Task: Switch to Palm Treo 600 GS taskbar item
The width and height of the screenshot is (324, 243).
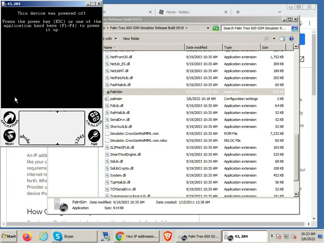Action: 199,236
